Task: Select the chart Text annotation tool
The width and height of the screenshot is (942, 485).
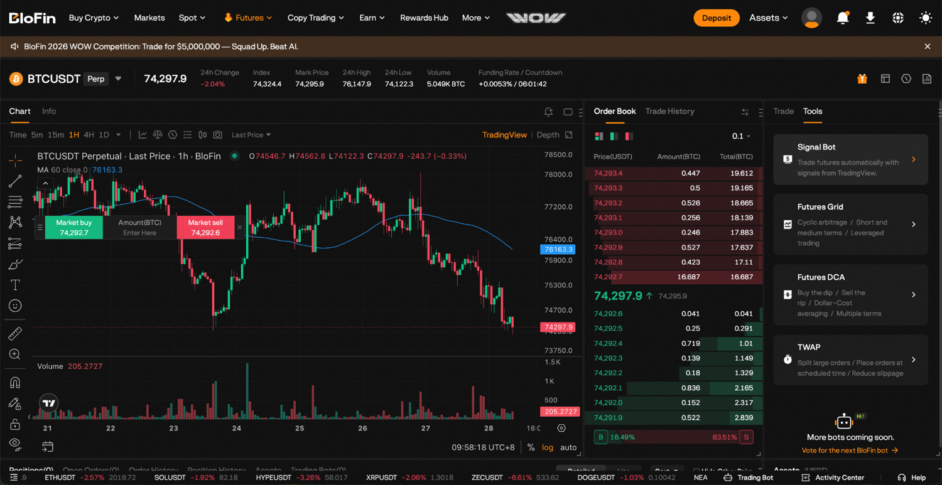Action: click(15, 285)
